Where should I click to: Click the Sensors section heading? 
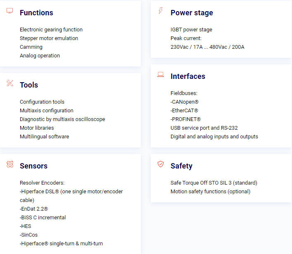[34, 166]
